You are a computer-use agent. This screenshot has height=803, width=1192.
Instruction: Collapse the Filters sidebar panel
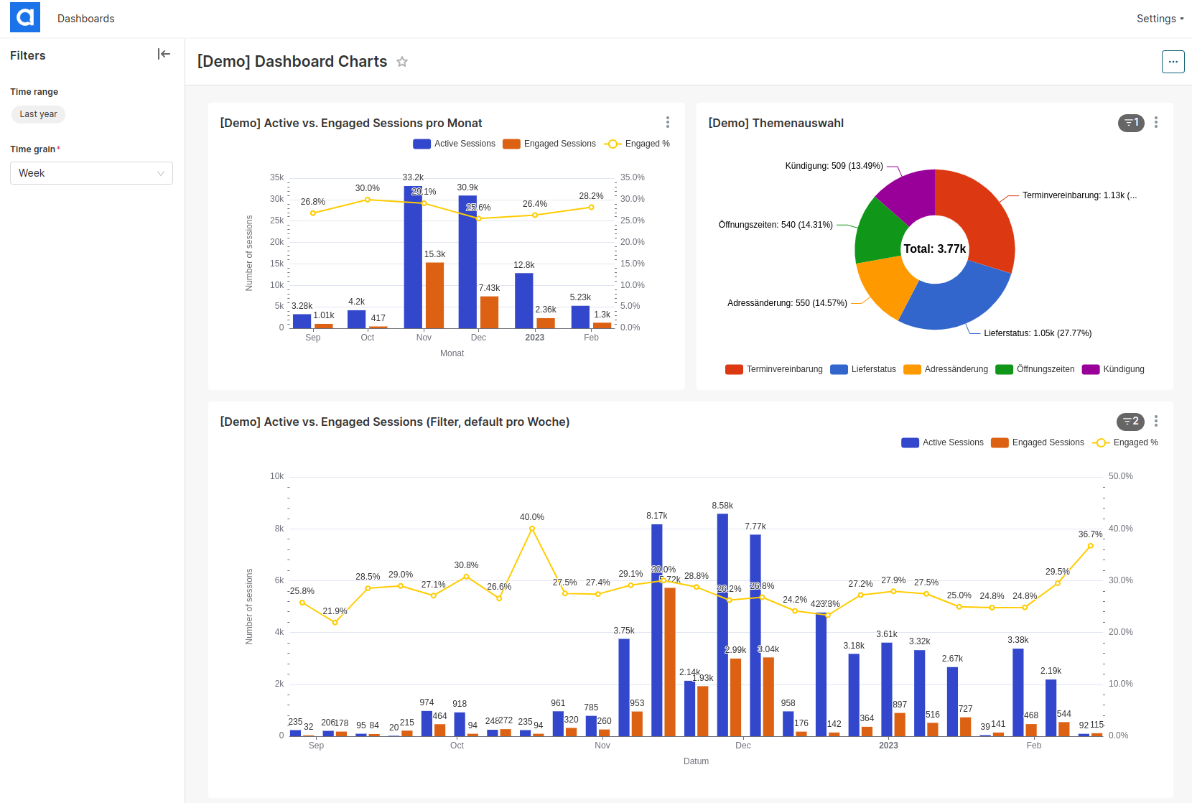(164, 54)
